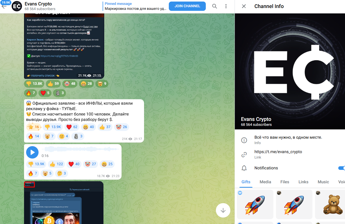The height and width of the screenshot is (224, 345).
Task: Click grinning reaction with 40 count
Action: [x=88, y=127]
